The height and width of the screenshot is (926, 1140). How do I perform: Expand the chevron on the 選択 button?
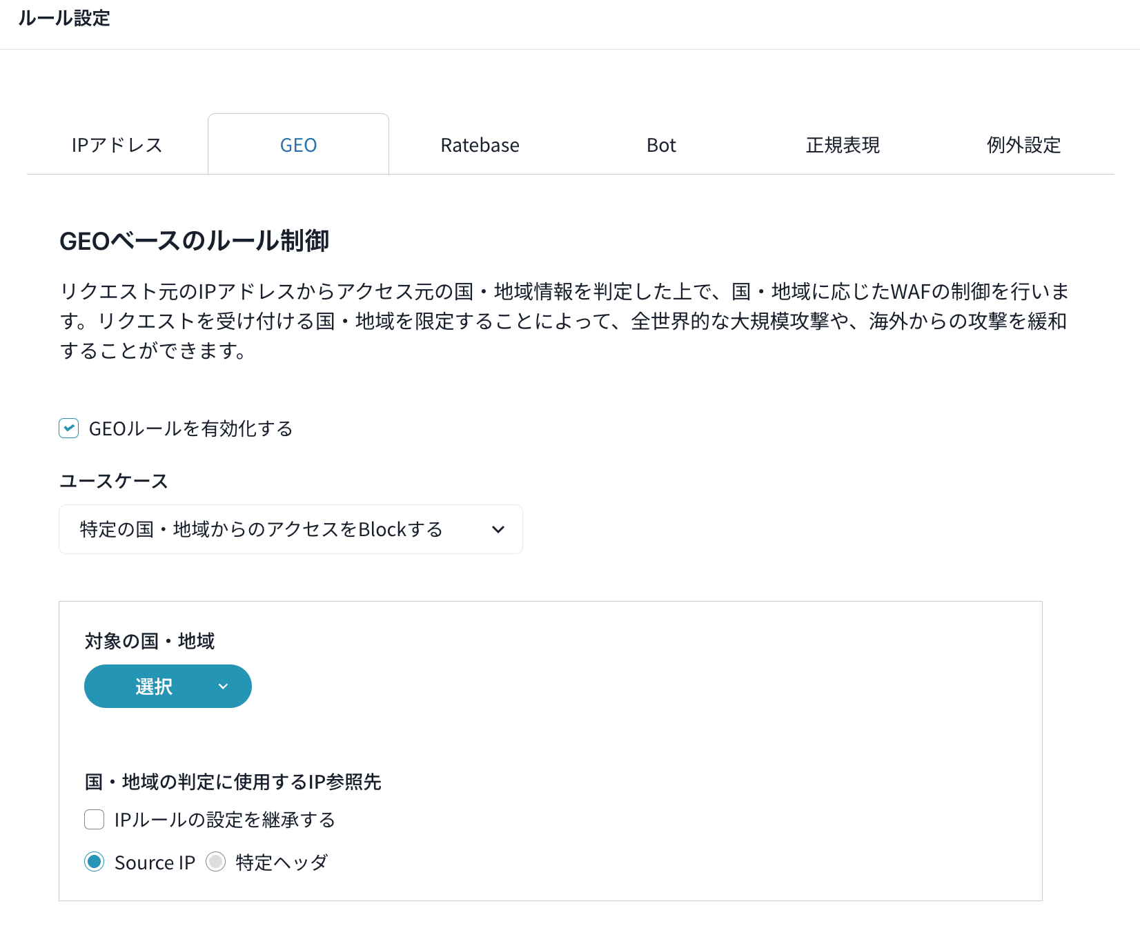tap(223, 687)
